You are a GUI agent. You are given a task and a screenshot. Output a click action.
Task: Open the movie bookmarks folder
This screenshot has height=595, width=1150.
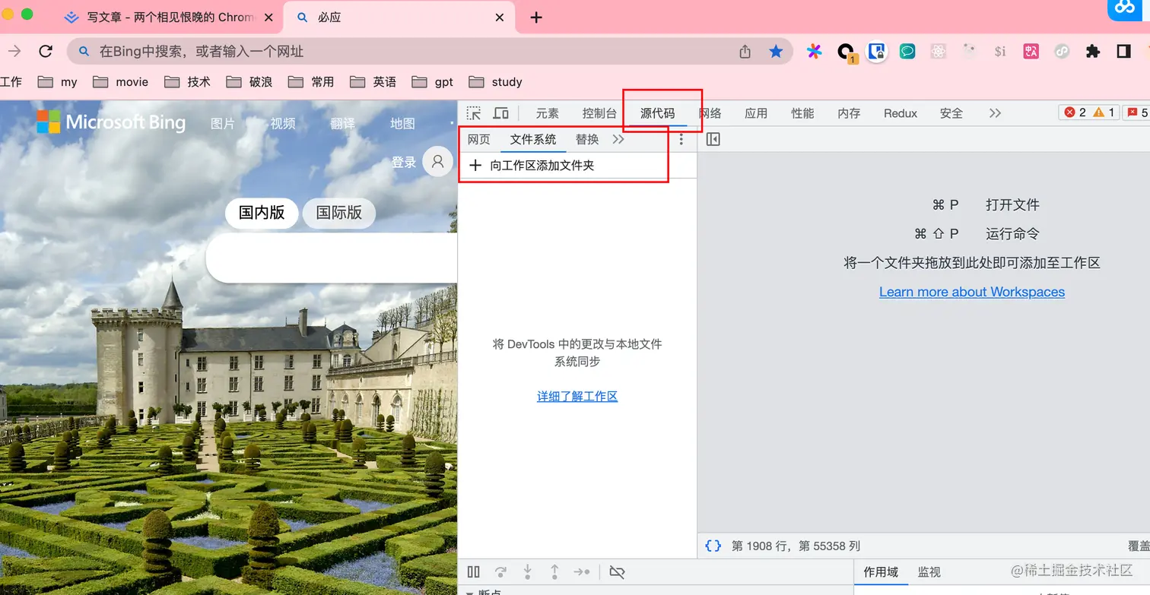pyautogui.click(x=120, y=82)
